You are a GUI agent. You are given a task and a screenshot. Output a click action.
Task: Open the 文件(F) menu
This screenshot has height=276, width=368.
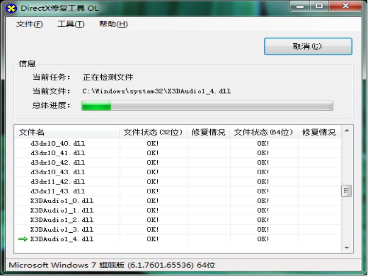pos(29,24)
